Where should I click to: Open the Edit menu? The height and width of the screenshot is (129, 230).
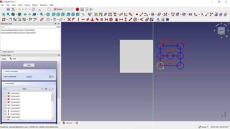[8, 5]
